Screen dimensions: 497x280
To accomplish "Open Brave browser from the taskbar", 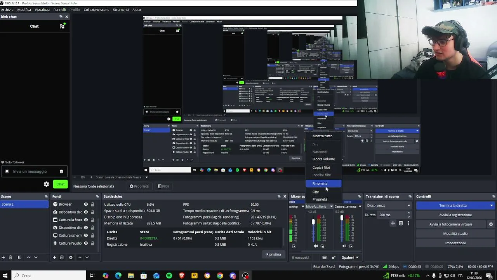I will 182,276.
